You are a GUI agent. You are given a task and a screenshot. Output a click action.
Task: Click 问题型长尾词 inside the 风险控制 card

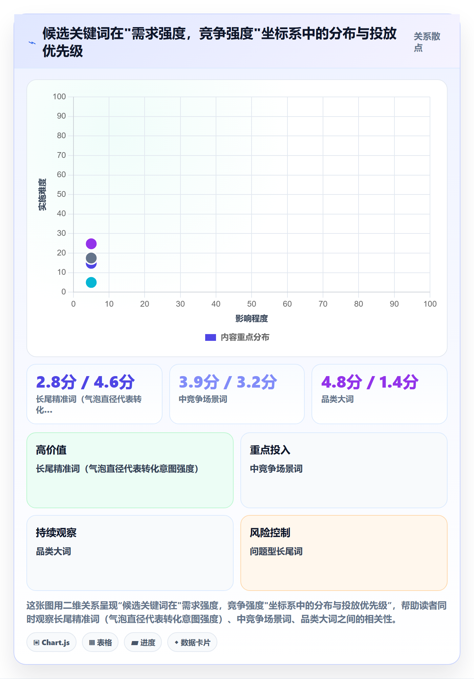(x=276, y=551)
